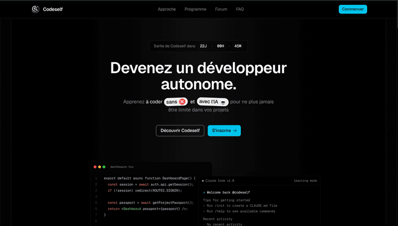The image size is (398, 226).
Task: Click the 'redirect(ROUTES.SIGNIN)' code line
Action: point(145,191)
